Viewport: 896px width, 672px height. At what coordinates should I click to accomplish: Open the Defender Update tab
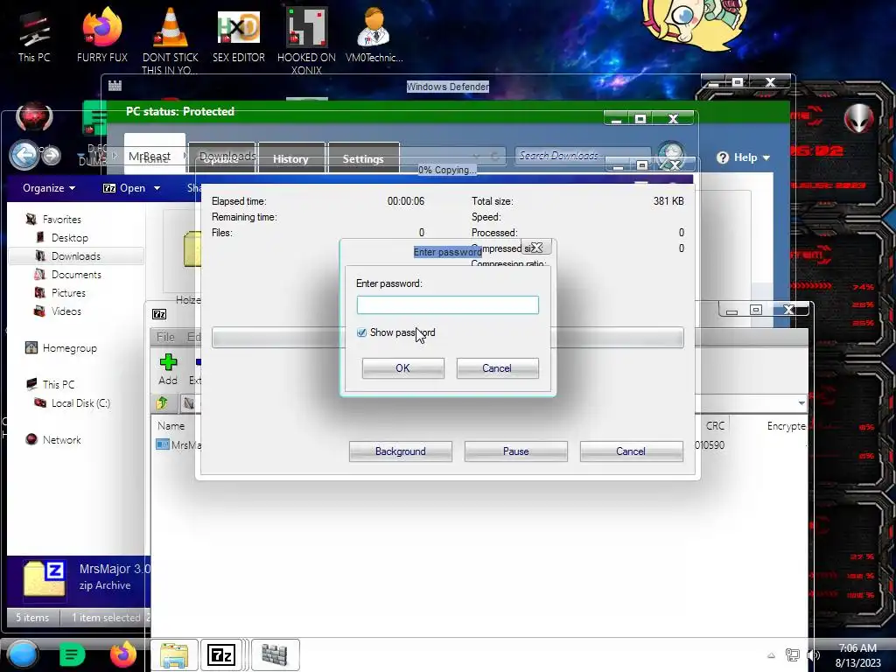point(221,159)
